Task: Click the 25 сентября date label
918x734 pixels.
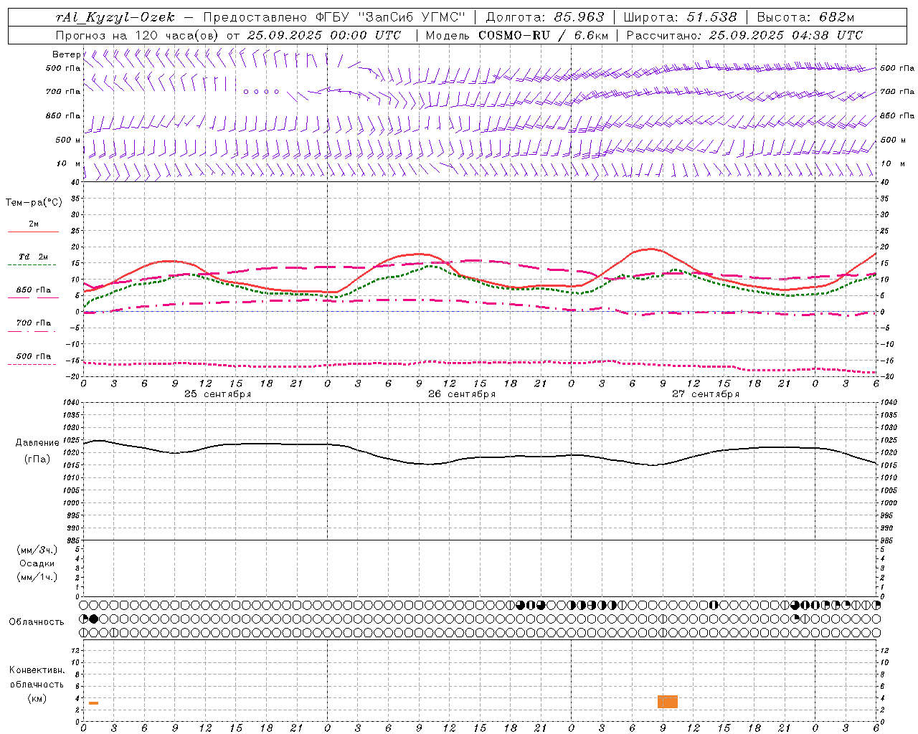Action: point(217,394)
